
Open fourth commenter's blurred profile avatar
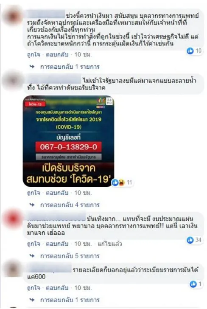[13, 269]
